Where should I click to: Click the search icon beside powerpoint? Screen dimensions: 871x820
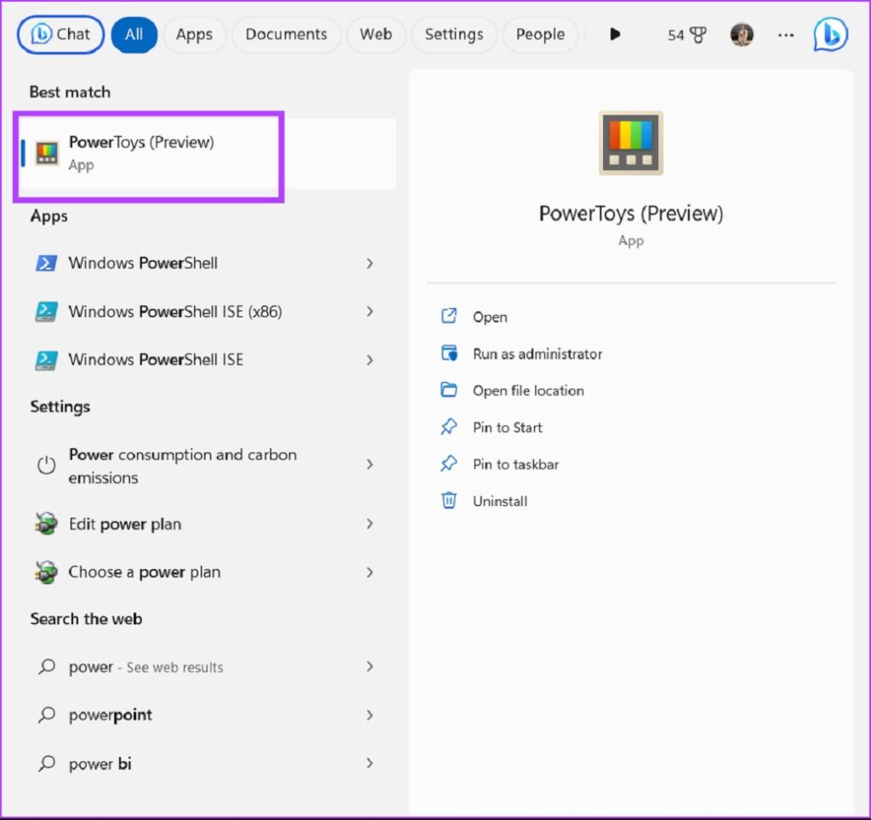pyautogui.click(x=47, y=715)
